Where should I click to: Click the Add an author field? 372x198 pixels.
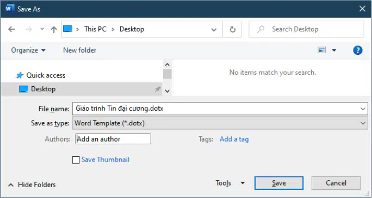point(113,139)
